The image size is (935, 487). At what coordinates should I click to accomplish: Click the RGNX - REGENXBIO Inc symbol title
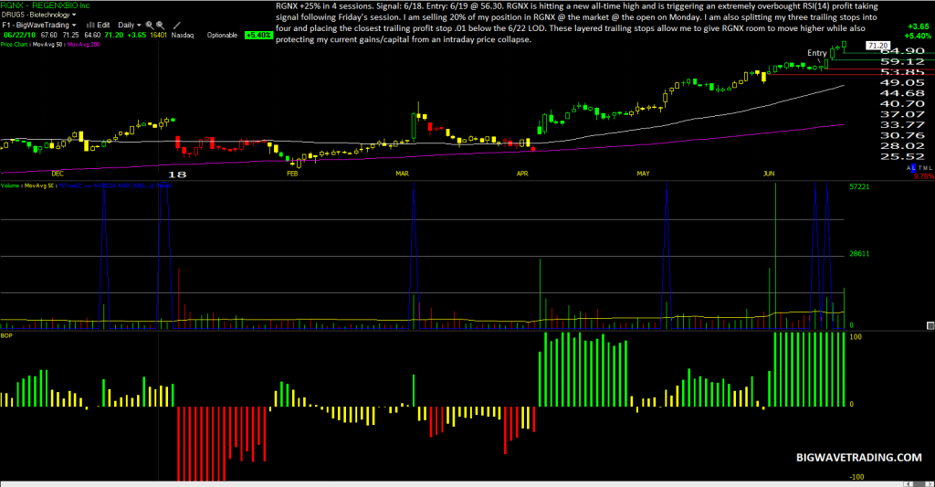coord(46,5)
